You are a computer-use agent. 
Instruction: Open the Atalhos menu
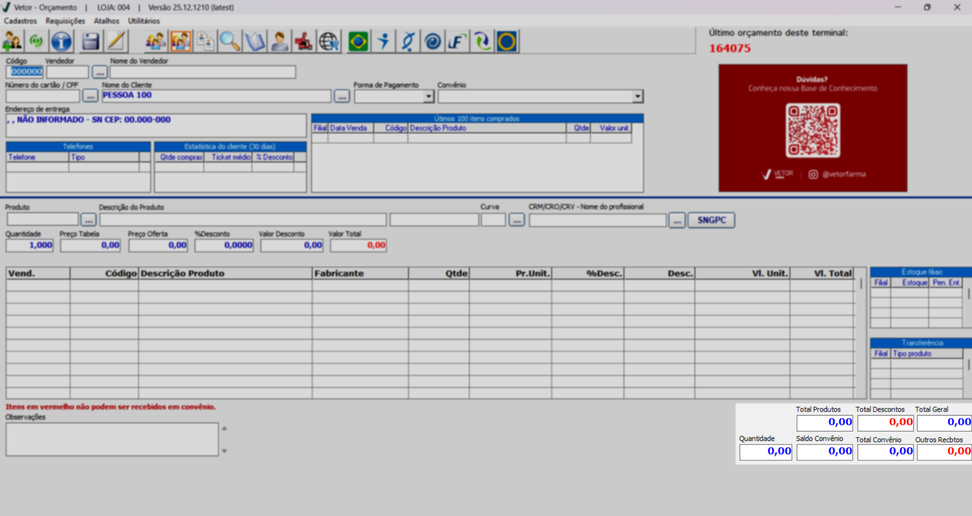106,21
